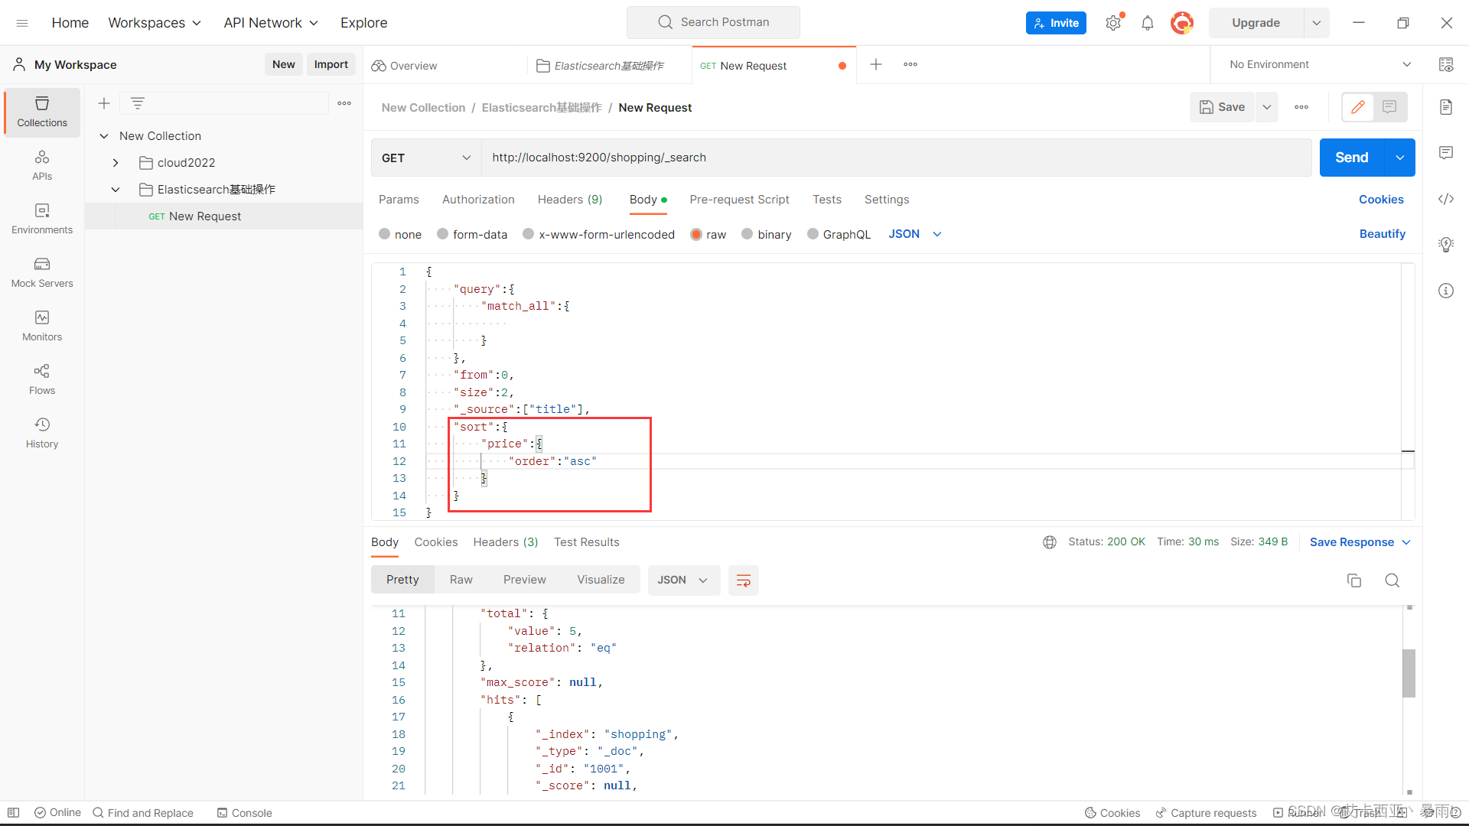Switch to the Pre-request Script tab
Viewport: 1469px width, 826px height.
point(739,200)
